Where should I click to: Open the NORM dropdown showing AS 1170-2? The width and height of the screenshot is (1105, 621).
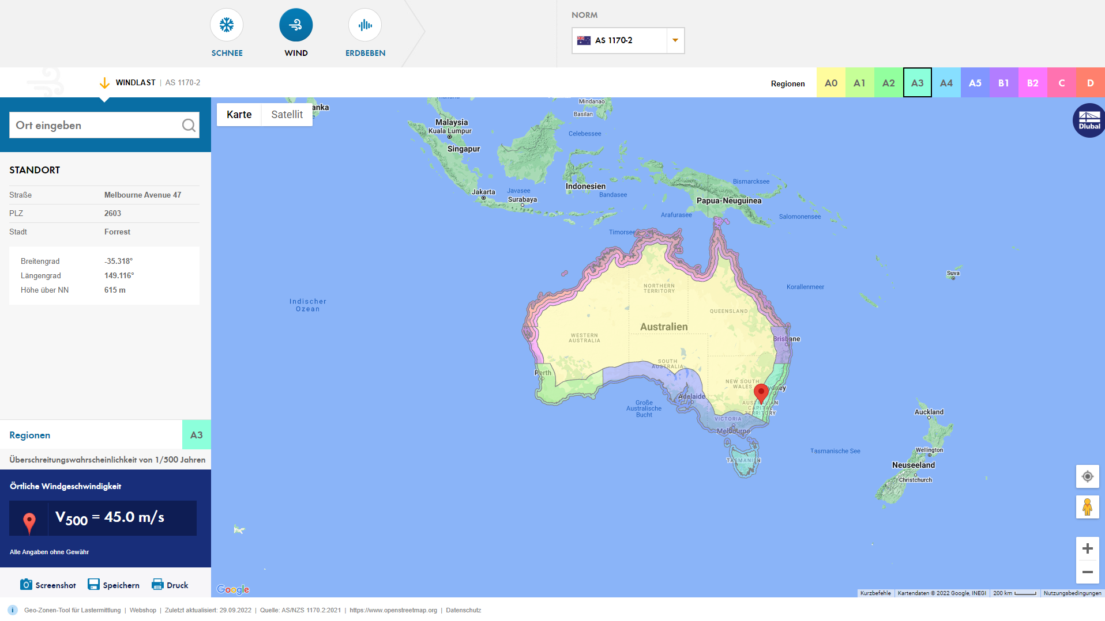pyautogui.click(x=675, y=40)
